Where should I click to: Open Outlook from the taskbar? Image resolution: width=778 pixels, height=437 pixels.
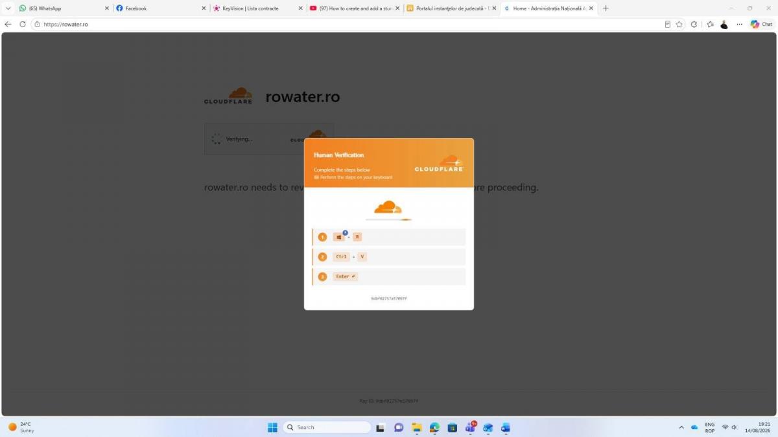click(x=488, y=427)
